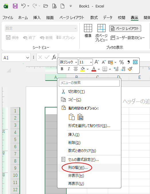Select 列の幅(W)... menu item
150x194 pixels.
(x=89, y=168)
